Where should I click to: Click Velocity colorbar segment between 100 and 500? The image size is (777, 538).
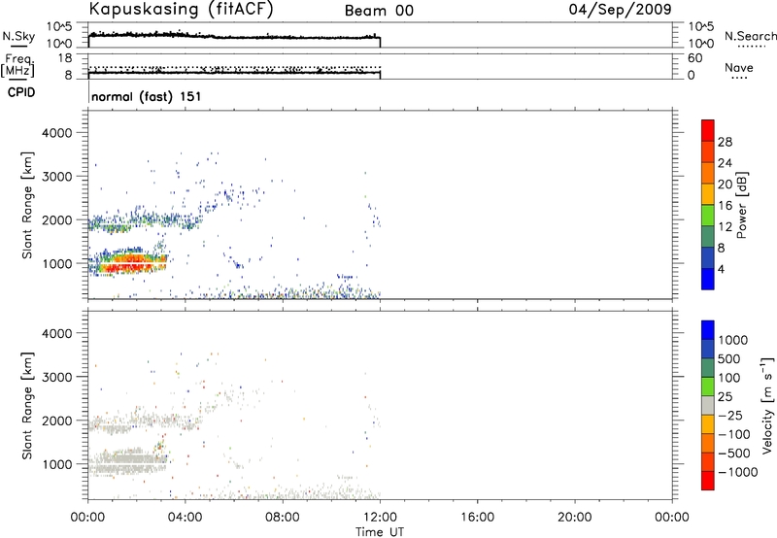pos(708,368)
